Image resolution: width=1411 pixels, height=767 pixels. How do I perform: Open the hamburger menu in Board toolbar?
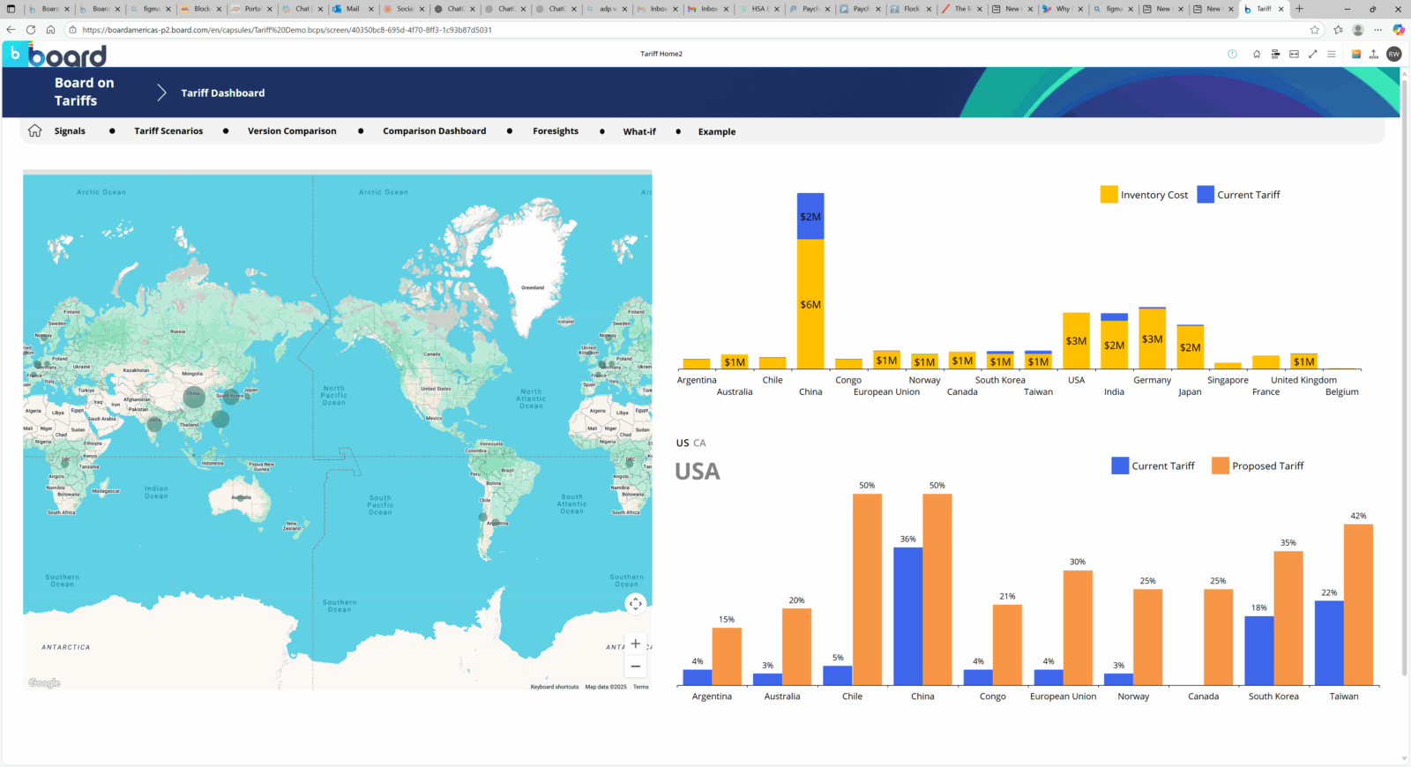pyautogui.click(x=1331, y=54)
